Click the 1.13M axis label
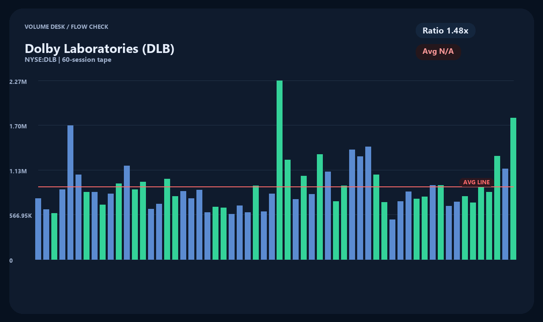 coord(18,171)
